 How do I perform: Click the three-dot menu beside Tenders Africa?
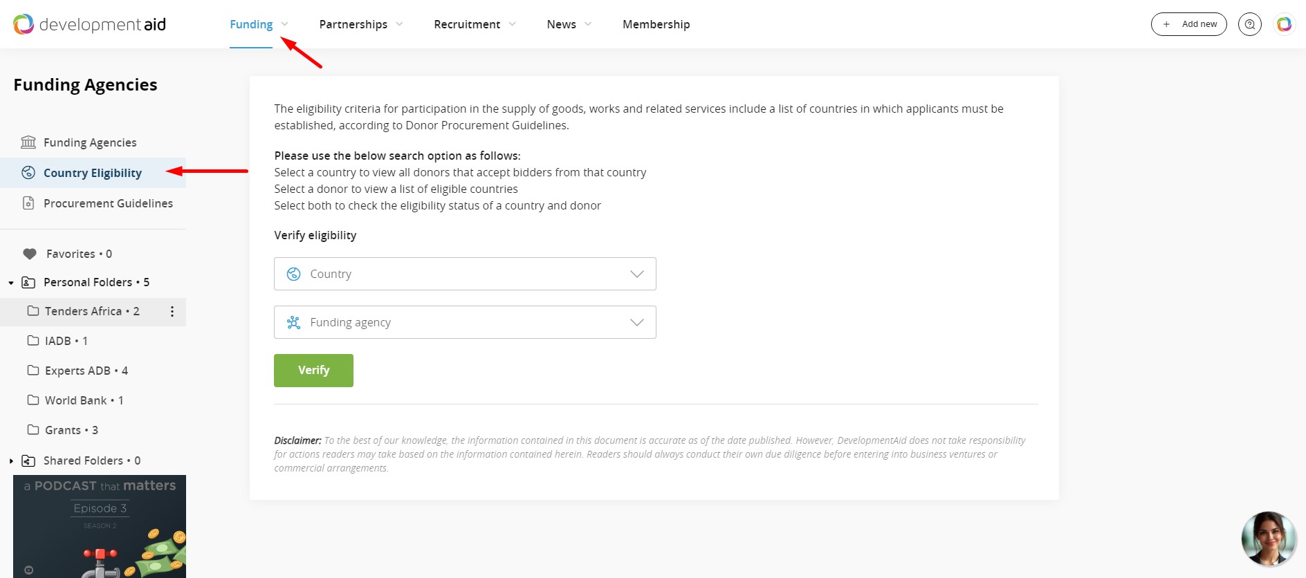click(x=172, y=312)
